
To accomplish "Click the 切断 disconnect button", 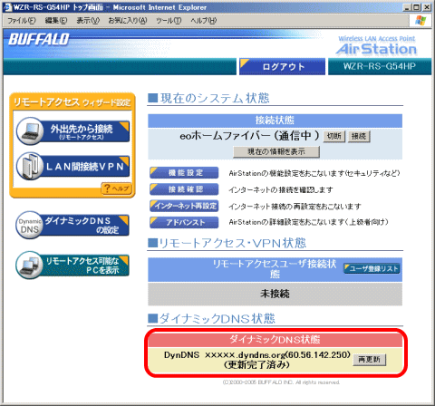I will (334, 136).
